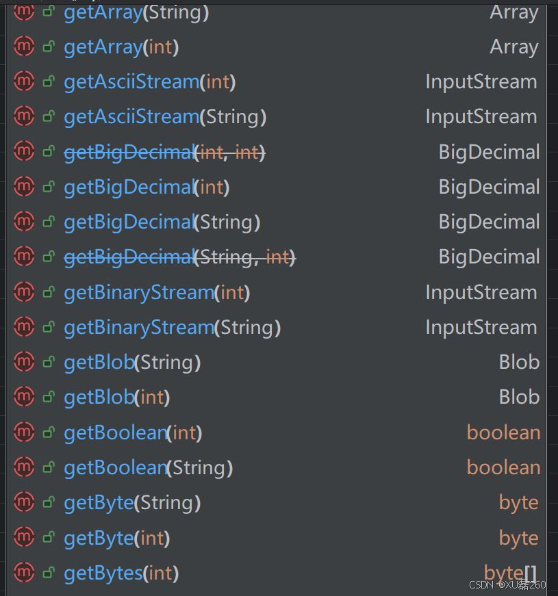Click the method icon beside getAsciiStream(int)

point(23,81)
